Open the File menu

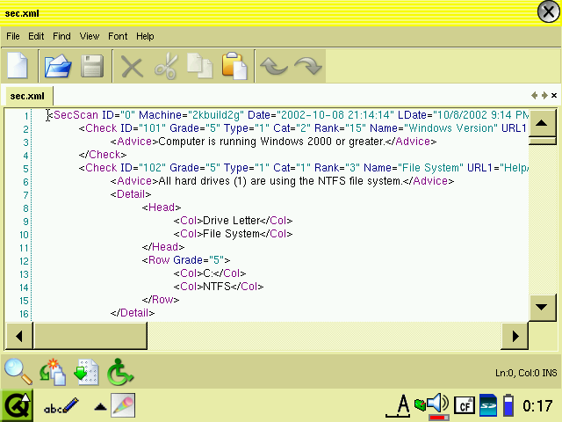pos(13,36)
